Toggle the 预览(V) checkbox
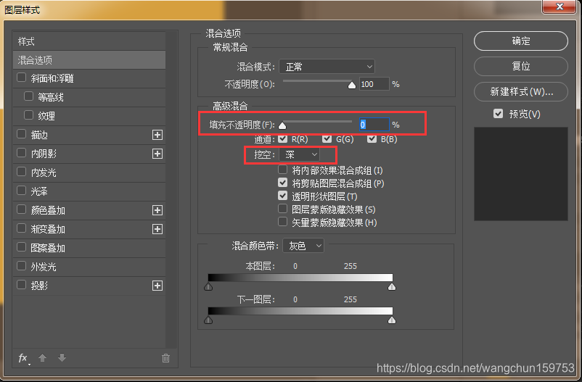 pyautogui.click(x=498, y=114)
